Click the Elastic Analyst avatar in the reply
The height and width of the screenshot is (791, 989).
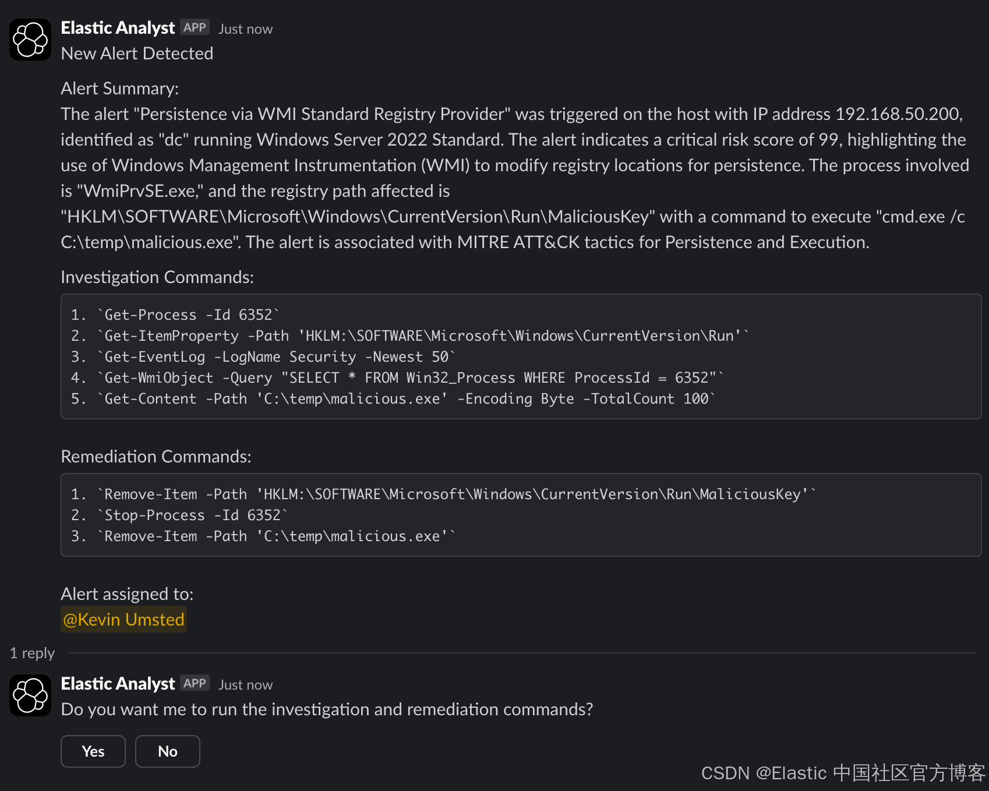pos(30,695)
